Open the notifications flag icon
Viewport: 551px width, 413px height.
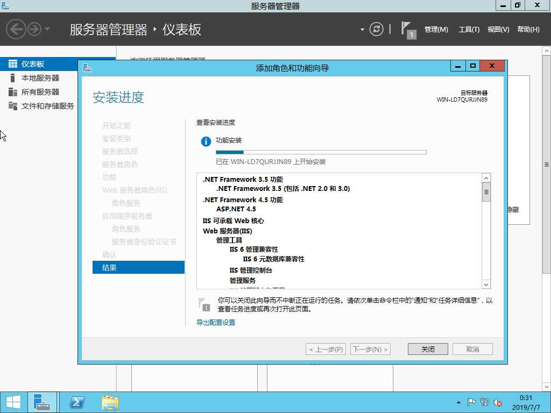(408, 30)
